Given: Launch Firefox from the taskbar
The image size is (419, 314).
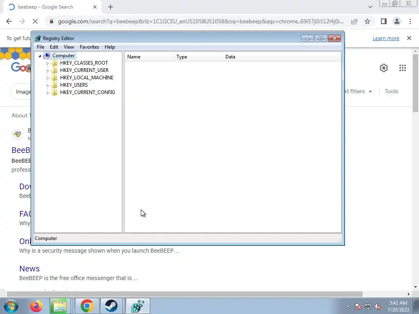Looking at the screenshot, I should [x=36, y=306].
